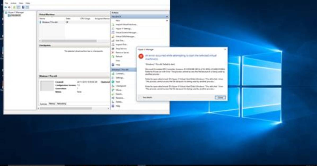This screenshot has height=166, width=317.
Task: Create a Checkpoint for the VM
Action: [121, 86]
